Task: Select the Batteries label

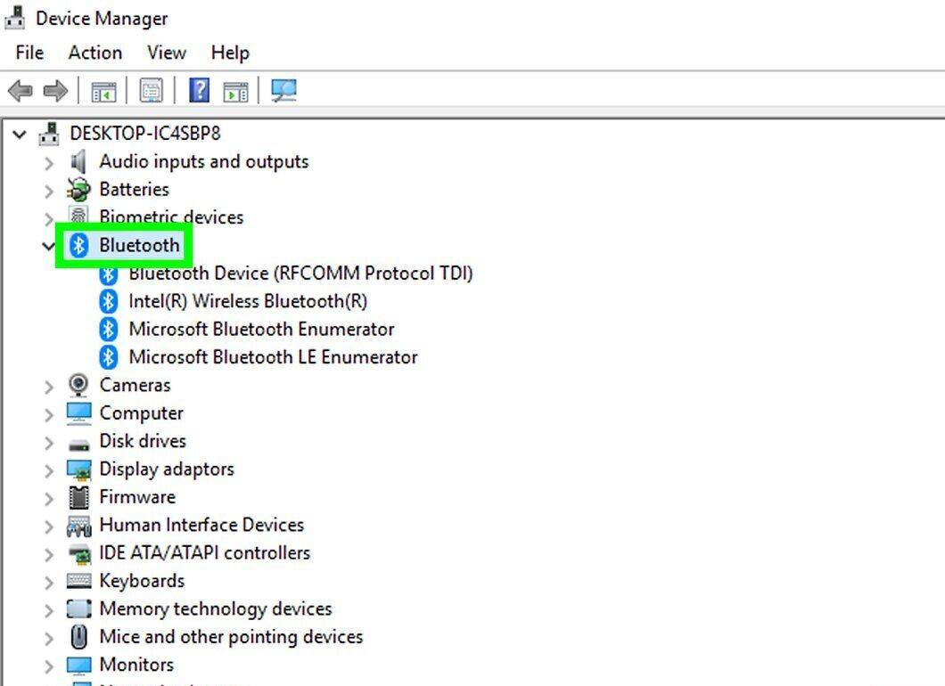Action: (x=134, y=189)
